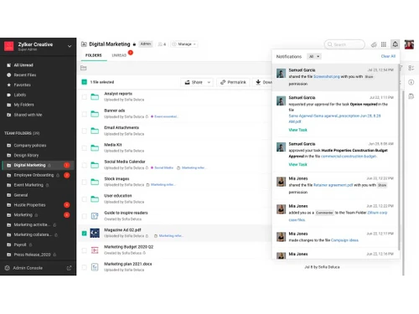The image size is (419, 314).
Task: Click the Share button icon
Action: point(187,82)
